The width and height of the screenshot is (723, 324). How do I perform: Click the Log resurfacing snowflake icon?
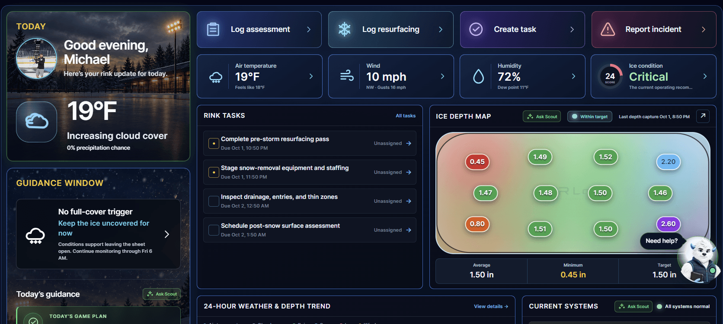pyautogui.click(x=344, y=29)
